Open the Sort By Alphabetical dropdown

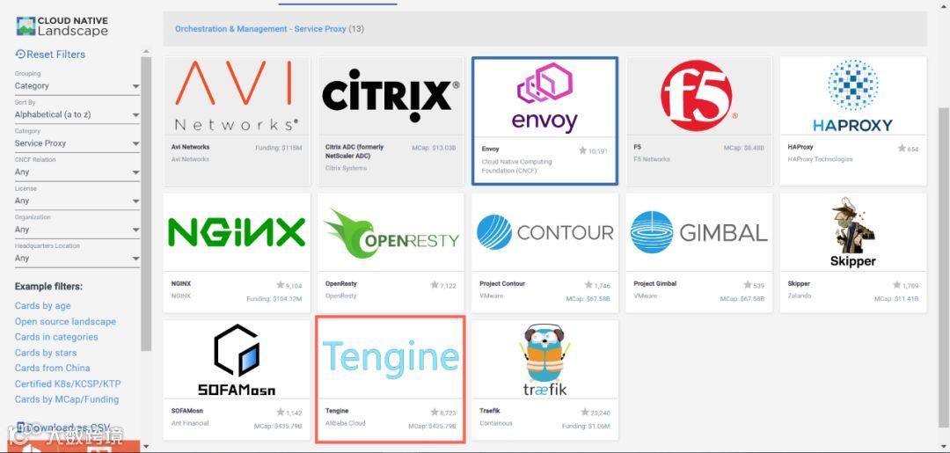pyautogui.click(x=77, y=114)
